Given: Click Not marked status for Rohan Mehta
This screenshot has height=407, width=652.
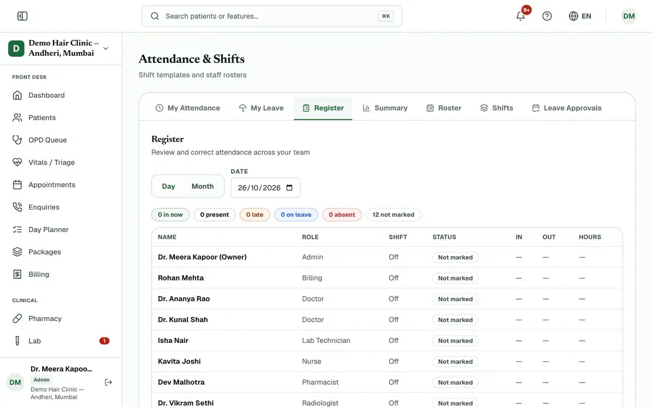Looking at the screenshot, I should [x=455, y=278].
